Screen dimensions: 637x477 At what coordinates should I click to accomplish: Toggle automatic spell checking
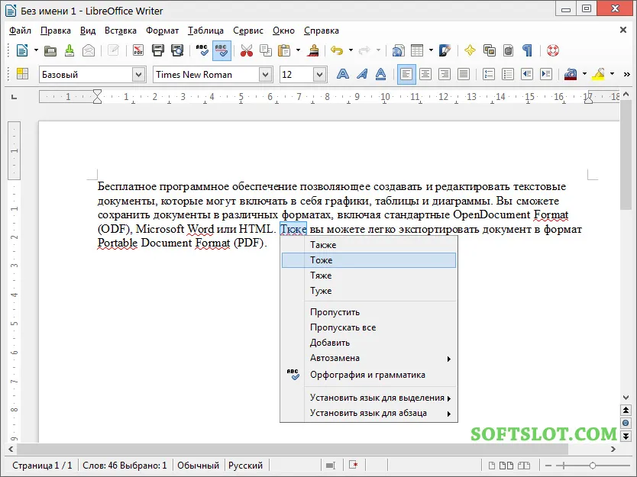[221, 50]
